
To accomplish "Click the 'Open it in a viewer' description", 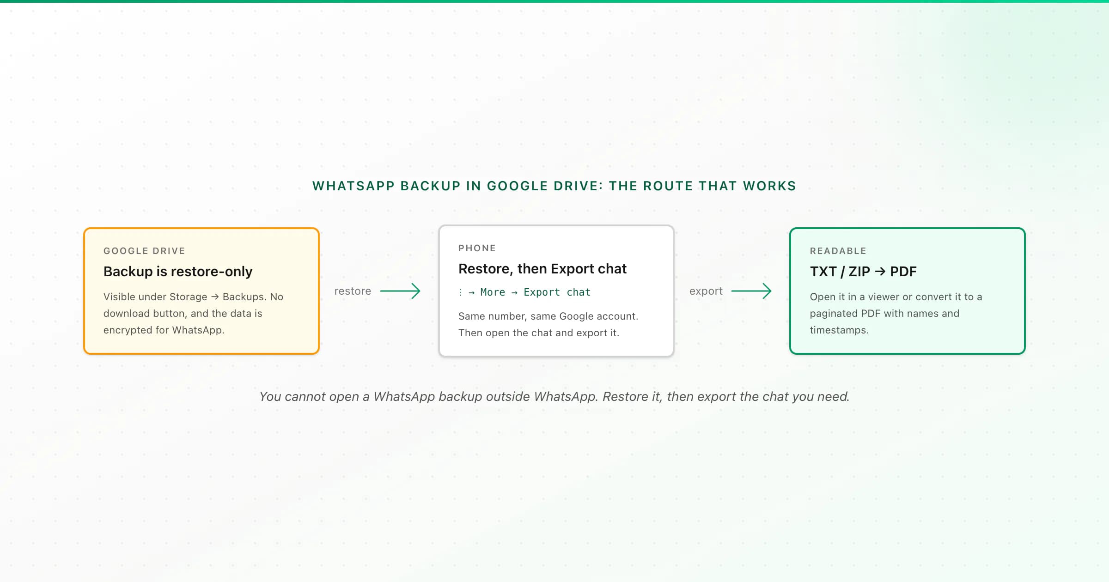I will [896, 313].
